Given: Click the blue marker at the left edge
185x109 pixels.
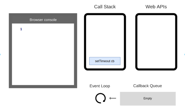Looking at the screenshot, I should pyautogui.click(x=0, y=54).
